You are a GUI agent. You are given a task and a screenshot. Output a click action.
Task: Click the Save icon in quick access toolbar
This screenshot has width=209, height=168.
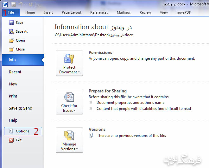coord(14,4)
